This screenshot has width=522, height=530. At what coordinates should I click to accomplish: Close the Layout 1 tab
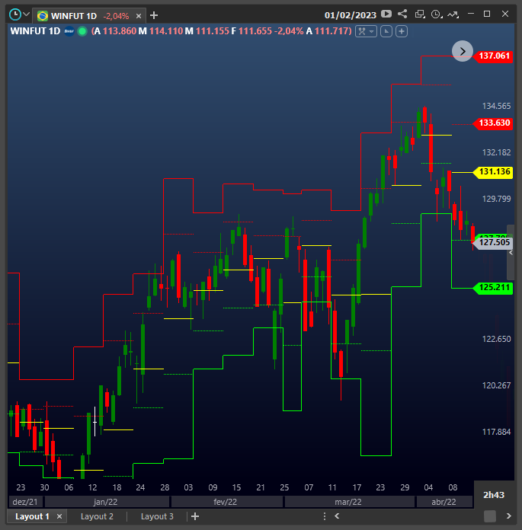pos(59,516)
